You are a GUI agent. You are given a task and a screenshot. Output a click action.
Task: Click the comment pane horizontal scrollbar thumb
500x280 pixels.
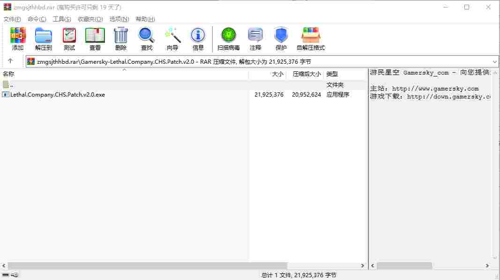(404, 265)
